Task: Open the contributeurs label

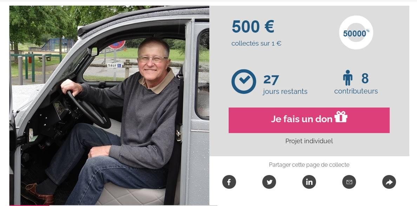Action: [x=356, y=91]
